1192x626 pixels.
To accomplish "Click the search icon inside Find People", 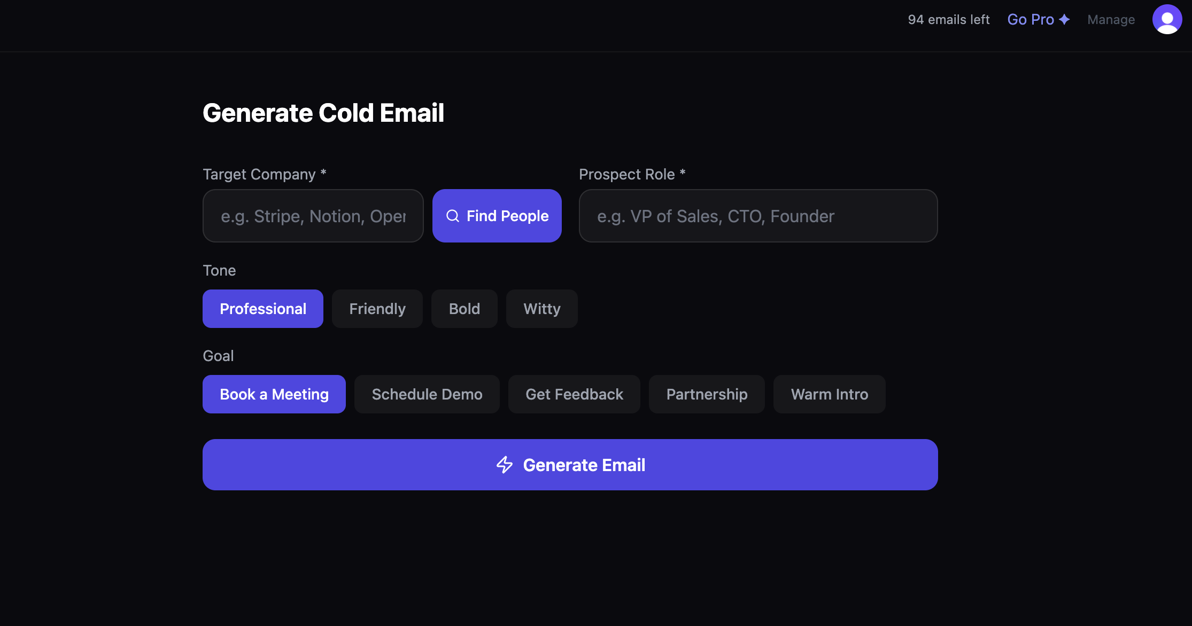I will [453, 216].
